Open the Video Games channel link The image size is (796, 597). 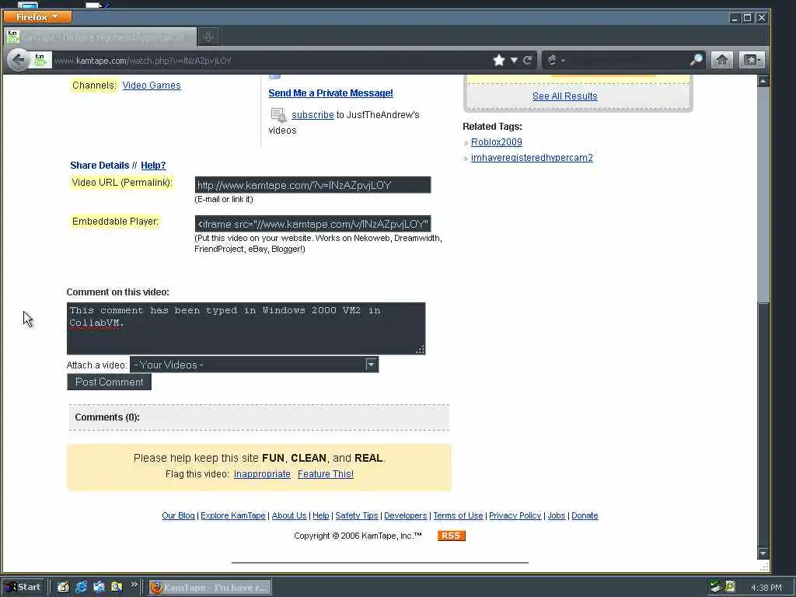(x=152, y=86)
